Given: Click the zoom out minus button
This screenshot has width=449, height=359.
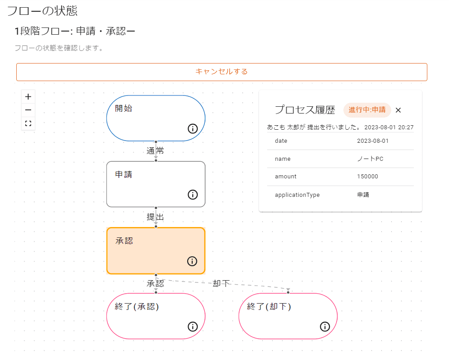Looking at the screenshot, I should tap(28, 110).
